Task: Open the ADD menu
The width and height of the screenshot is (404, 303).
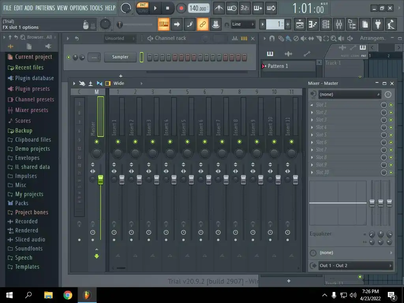Action: point(28,8)
